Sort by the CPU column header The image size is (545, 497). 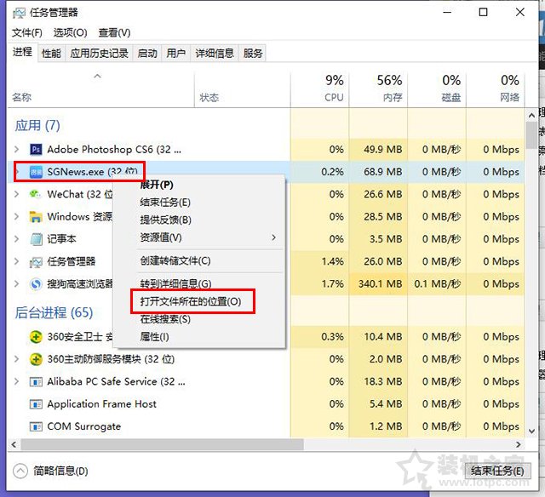coord(320,89)
